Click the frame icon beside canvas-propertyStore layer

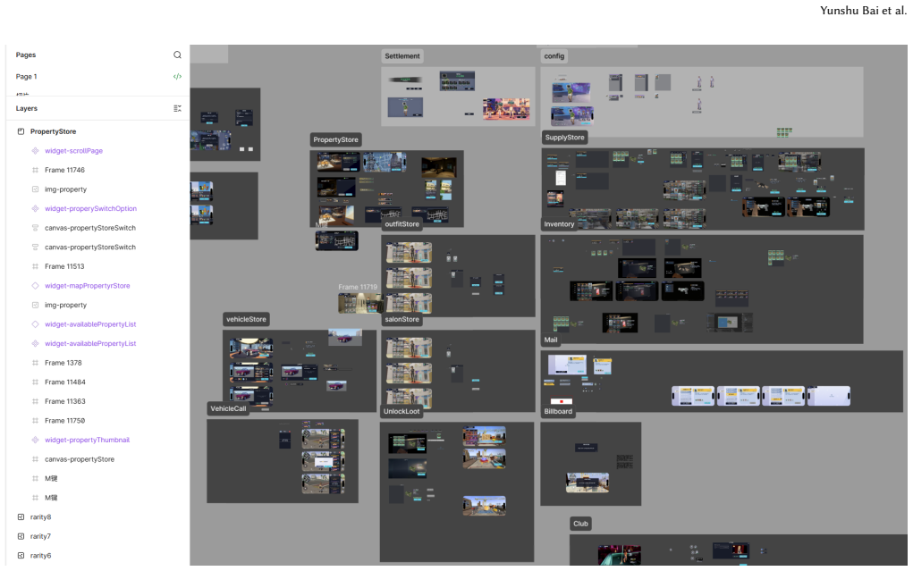coord(35,459)
